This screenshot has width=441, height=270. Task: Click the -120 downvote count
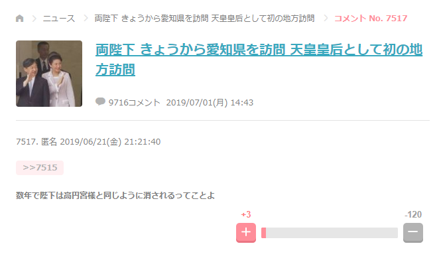click(x=413, y=214)
